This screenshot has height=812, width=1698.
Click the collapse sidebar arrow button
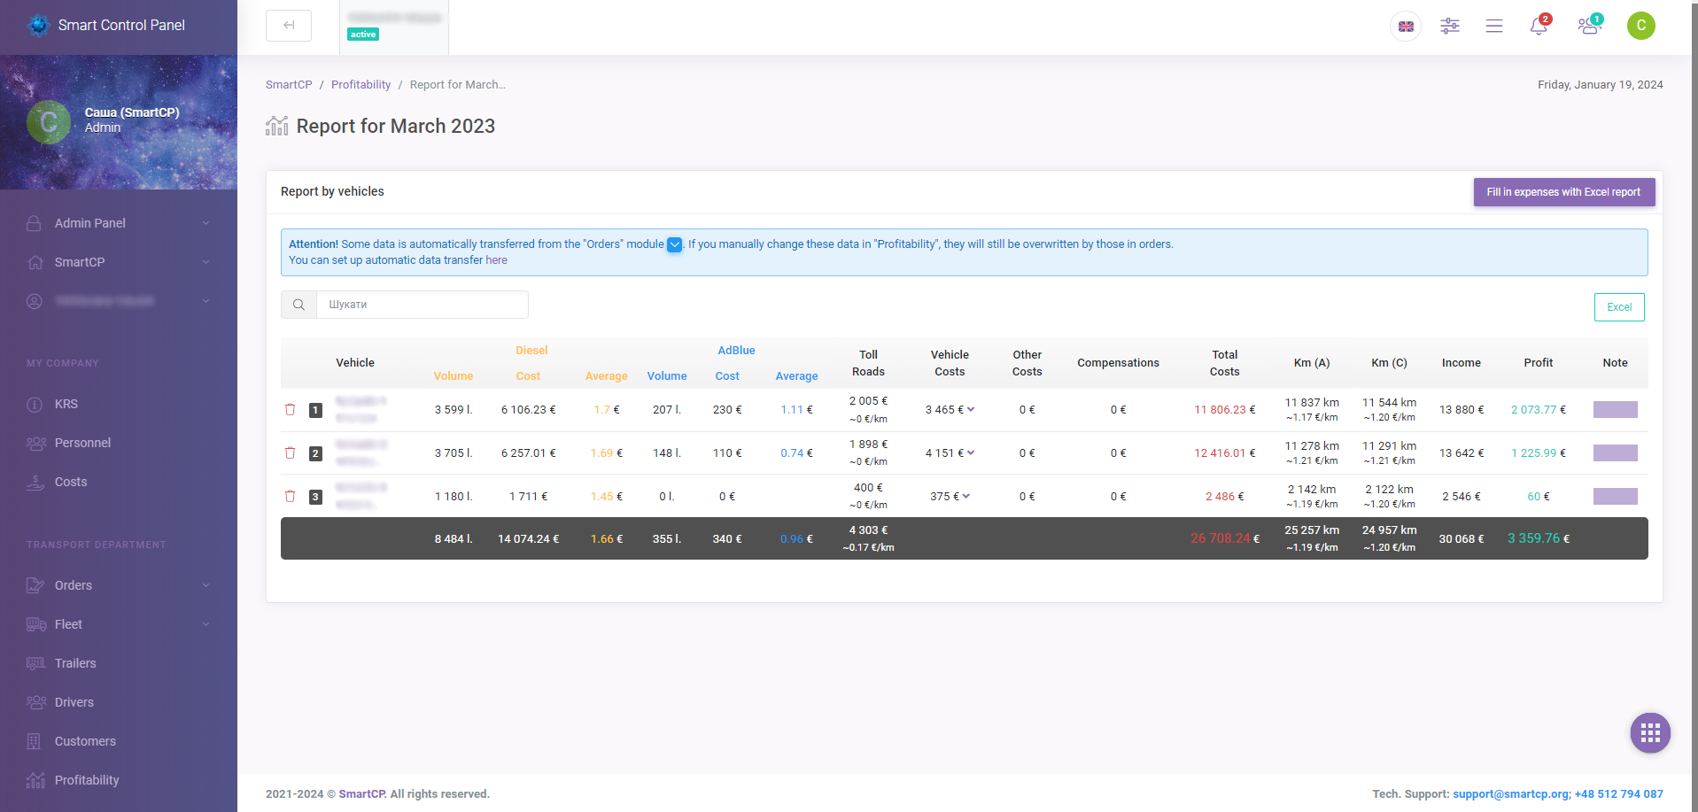point(289,26)
